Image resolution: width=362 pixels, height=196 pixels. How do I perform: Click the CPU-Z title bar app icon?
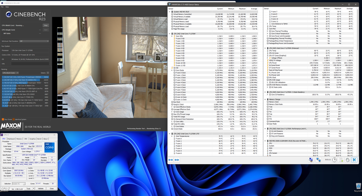2,135
